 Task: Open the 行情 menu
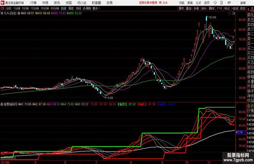(x=33, y=3)
